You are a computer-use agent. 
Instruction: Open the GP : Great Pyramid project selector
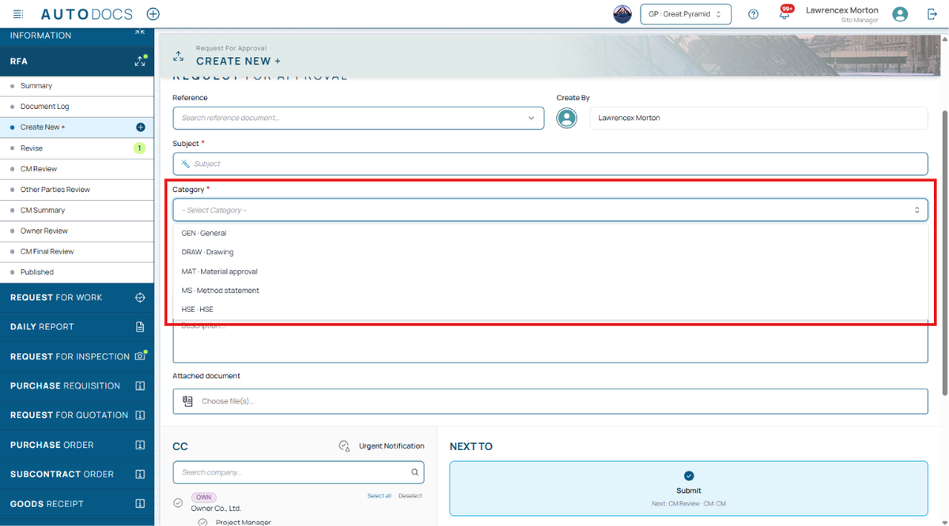[686, 14]
